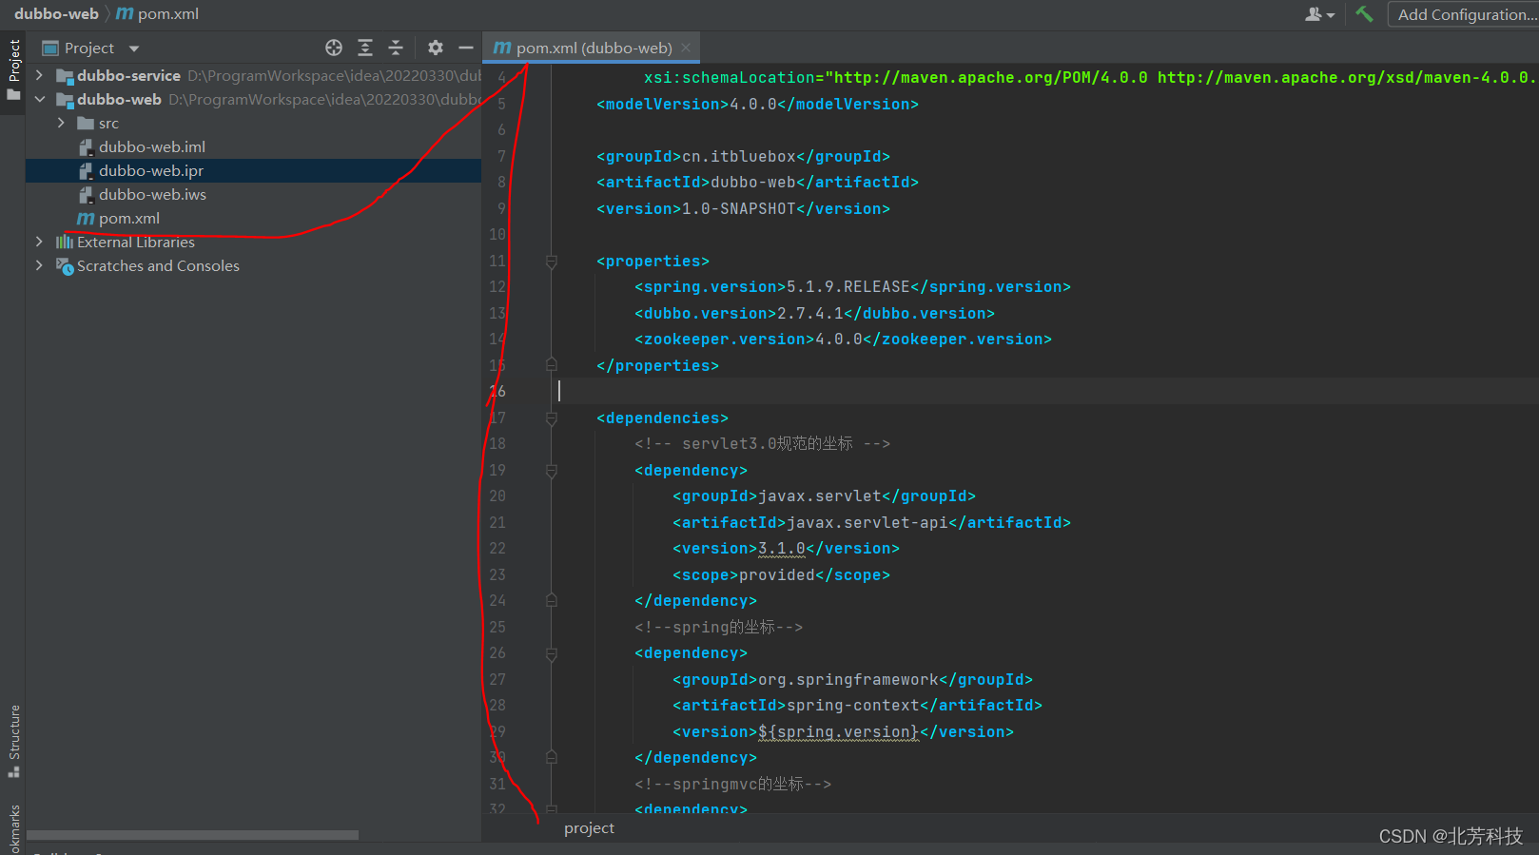Image resolution: width=1539 pixels, height=855 pixels.
Task: Expand Scratches and Consoles node
Action: tap(39, 265)
